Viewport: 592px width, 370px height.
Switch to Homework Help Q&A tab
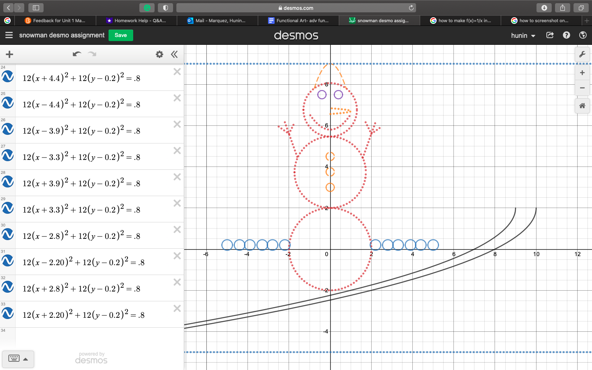[136, 21]
